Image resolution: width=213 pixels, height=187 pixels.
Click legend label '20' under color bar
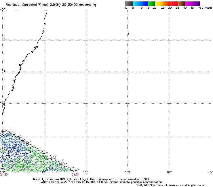[x=155, y=8]
